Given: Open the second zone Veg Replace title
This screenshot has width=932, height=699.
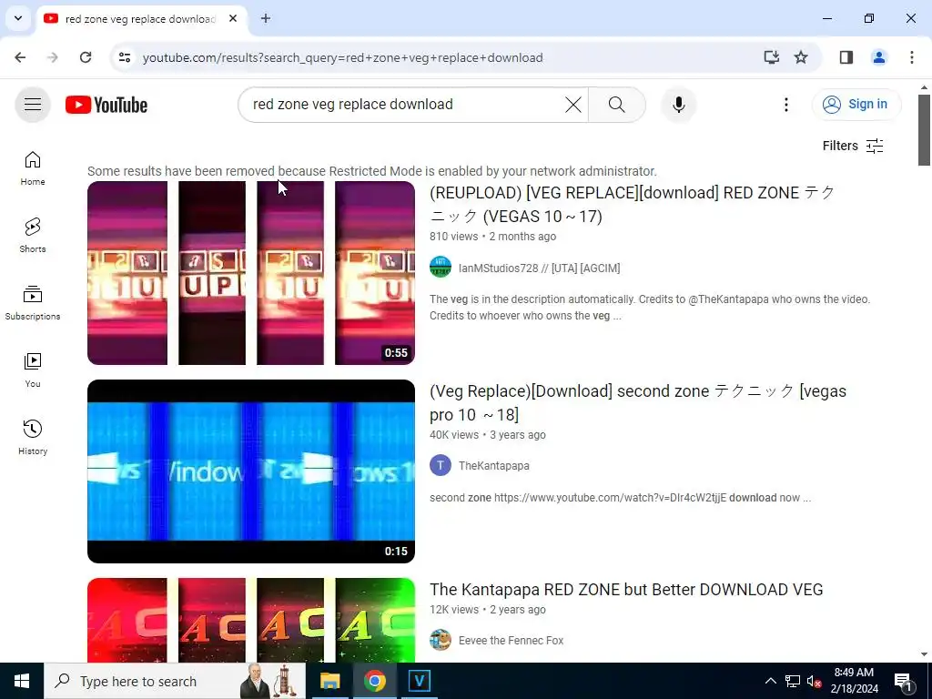Looking at the screenshot, I should pyautogui.click(x=638, y=403).
